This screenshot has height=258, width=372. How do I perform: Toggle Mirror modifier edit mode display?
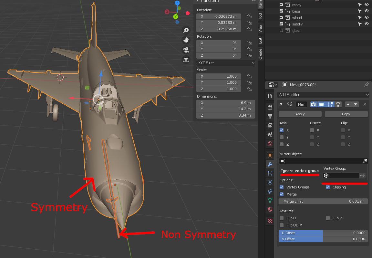point(330,104)
